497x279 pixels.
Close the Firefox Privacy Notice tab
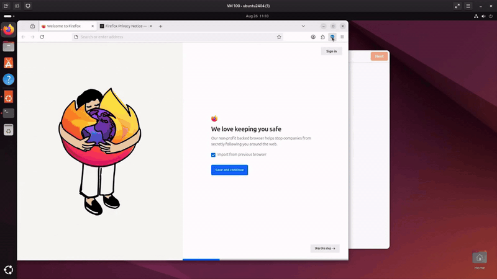click(151, 26)
